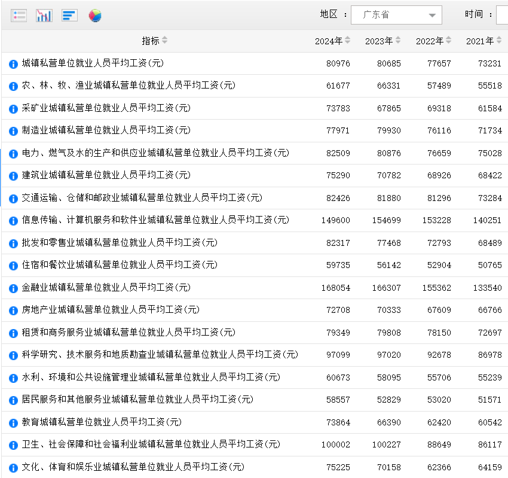Click the 2021年 value 71734
This screenshot has width=508, height=478.
coord(490,130)
